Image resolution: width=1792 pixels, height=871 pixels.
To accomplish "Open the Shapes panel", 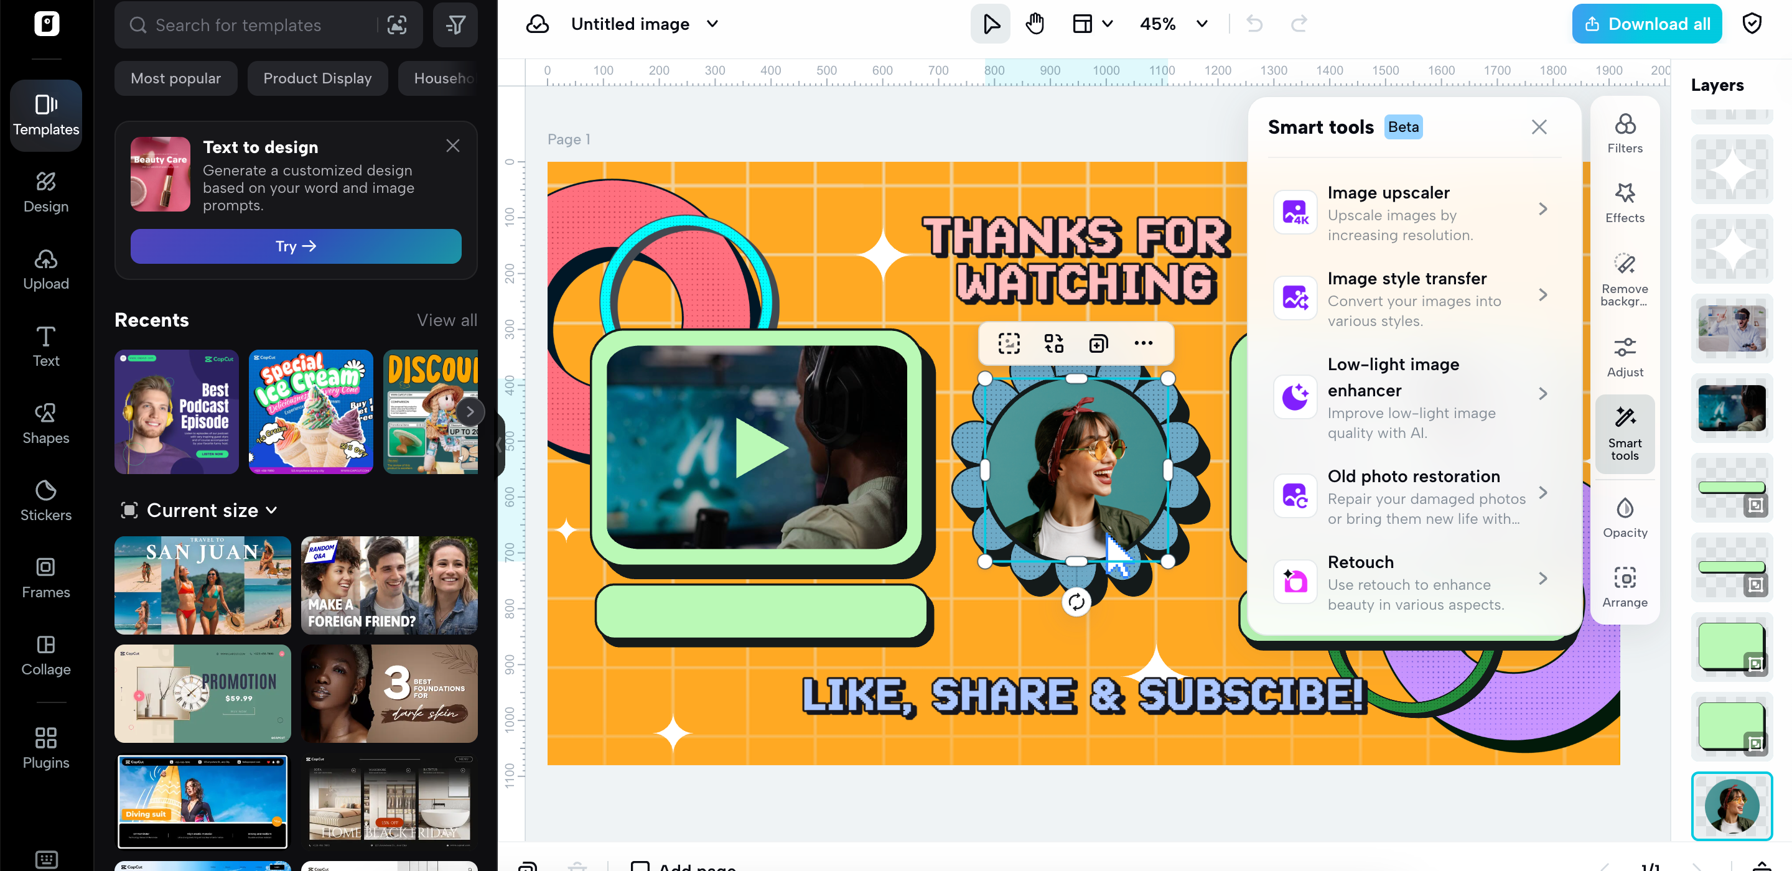I will point(46,423).
